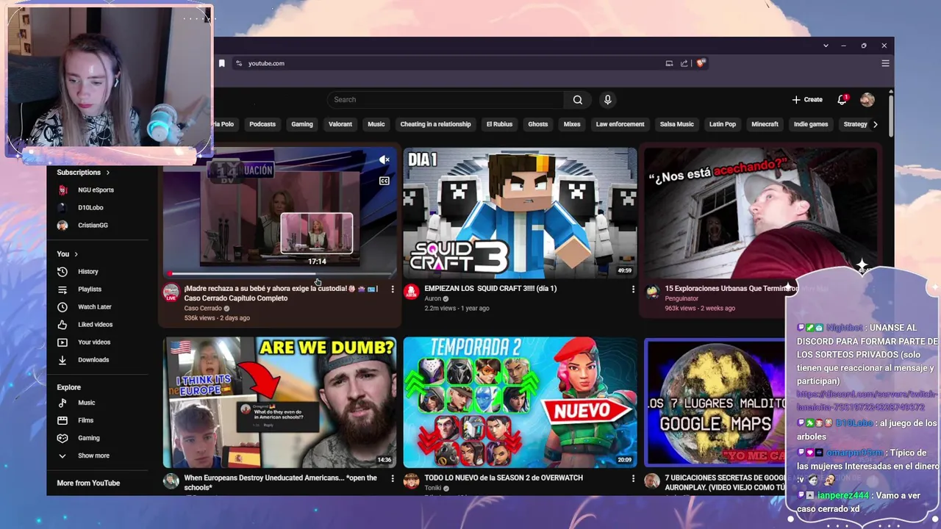
Task: Toggle captions on Caso Cerrado preview
Action: [384, 181]
